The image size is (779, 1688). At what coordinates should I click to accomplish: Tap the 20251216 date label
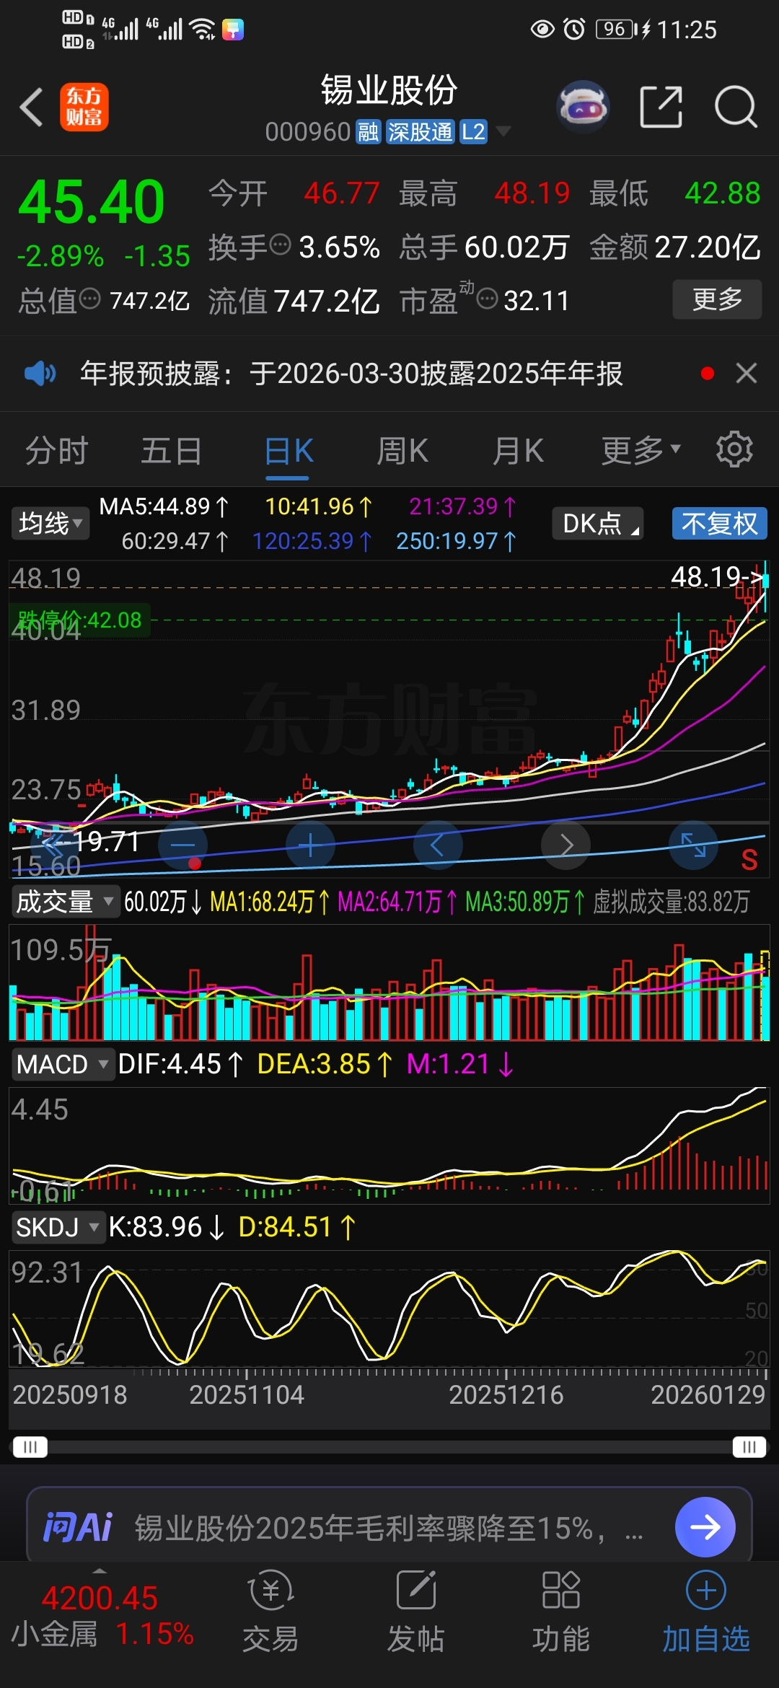pos(506,1394)
